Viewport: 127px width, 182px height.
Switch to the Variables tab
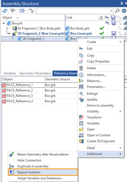(10, 73)
